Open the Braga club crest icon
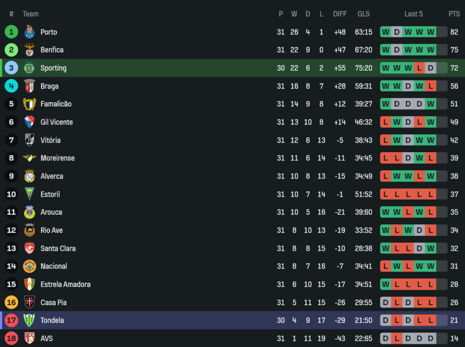 coord(29,86)
